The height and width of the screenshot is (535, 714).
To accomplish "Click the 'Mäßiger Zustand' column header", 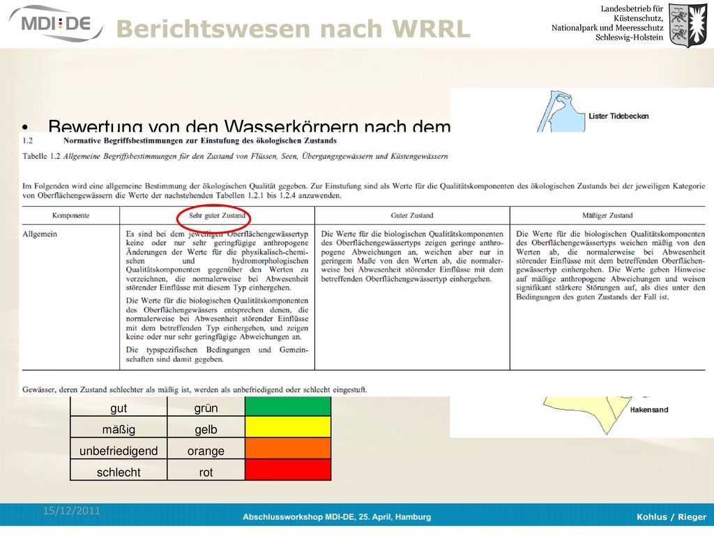I will coord(607,216).
